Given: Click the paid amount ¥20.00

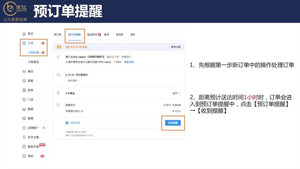Looking at the screenshot, I should pyautogui.click(x=176, y=105).
